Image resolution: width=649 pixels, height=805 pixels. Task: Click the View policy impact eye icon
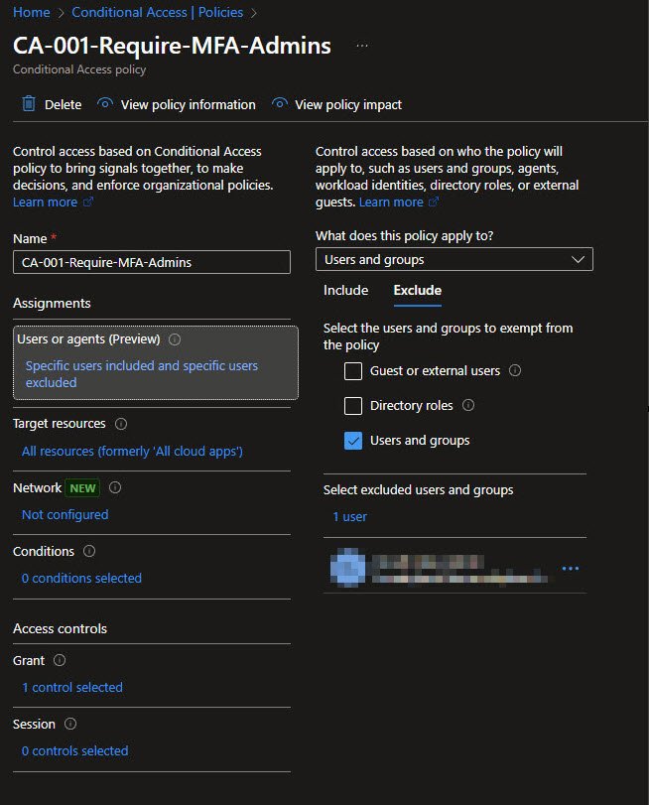(280, 104)
